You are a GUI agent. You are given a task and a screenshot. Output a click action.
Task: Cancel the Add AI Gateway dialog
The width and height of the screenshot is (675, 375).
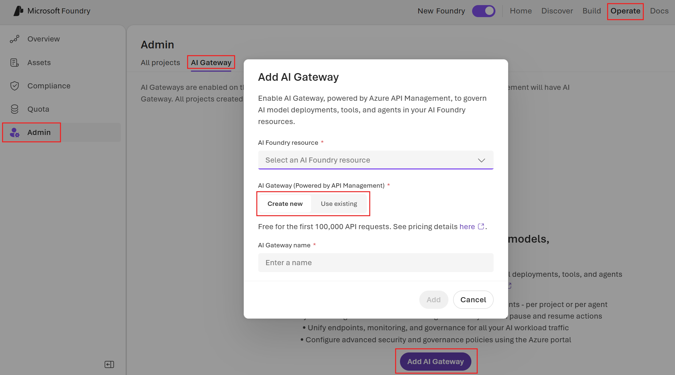click(x=473, y=300)
